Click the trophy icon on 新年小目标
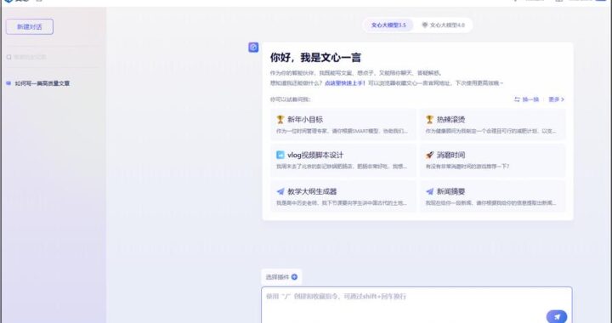This screenshot has height=323, width=612. (280, 119)
